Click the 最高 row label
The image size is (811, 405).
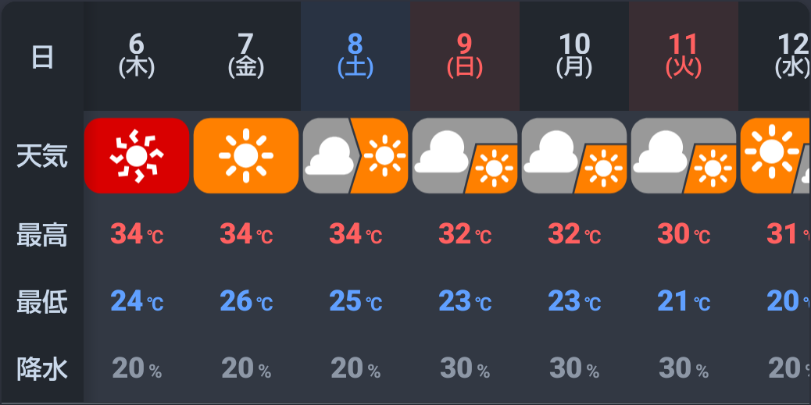point(42,236)
